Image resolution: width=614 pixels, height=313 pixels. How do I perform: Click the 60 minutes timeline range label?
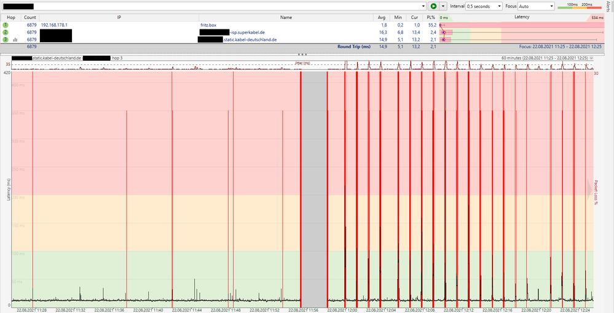tap(545, 58)
